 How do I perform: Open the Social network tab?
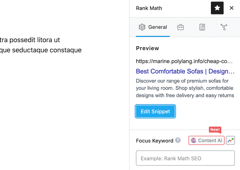(x=224, y=27)
